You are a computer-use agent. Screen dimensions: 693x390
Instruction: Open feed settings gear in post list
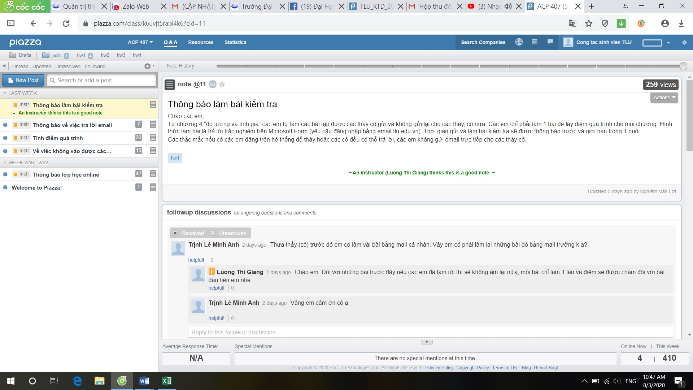coord(148,66)
